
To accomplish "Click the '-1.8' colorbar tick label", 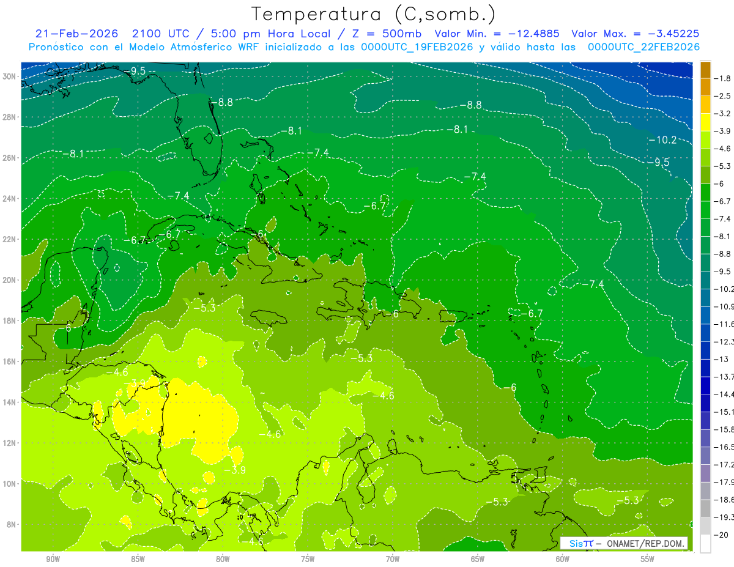I will tap(722, 78).
